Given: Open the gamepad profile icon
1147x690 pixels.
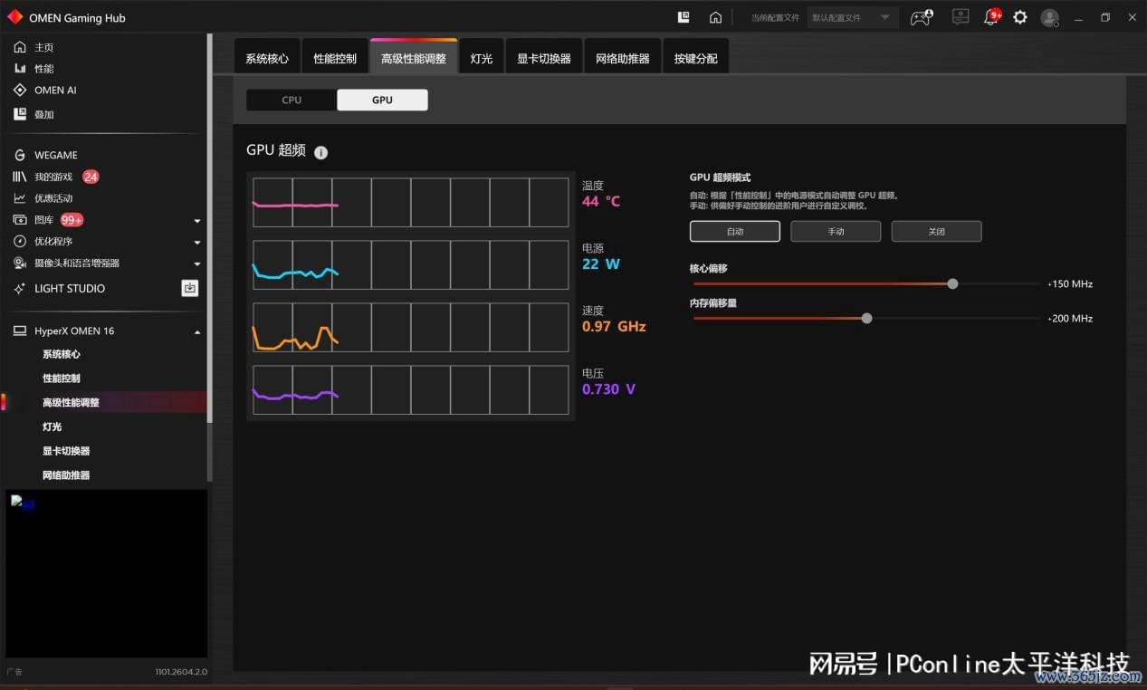Looking at the screenshot, I should click(x=922, y=17).
